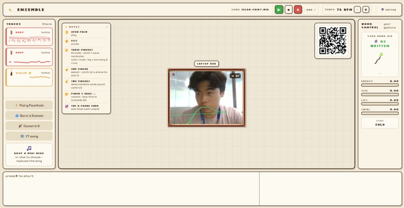Click the Violin track's instrument icon
The image size is (404, 208).
[x=12, y=73]
